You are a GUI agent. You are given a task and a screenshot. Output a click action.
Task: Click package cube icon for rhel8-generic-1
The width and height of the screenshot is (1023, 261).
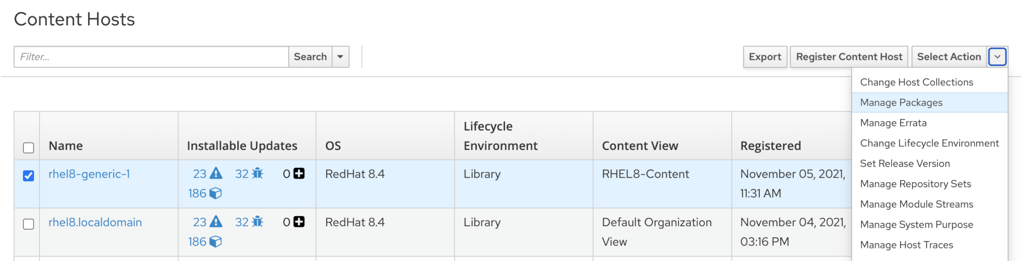tap(215, 193)
